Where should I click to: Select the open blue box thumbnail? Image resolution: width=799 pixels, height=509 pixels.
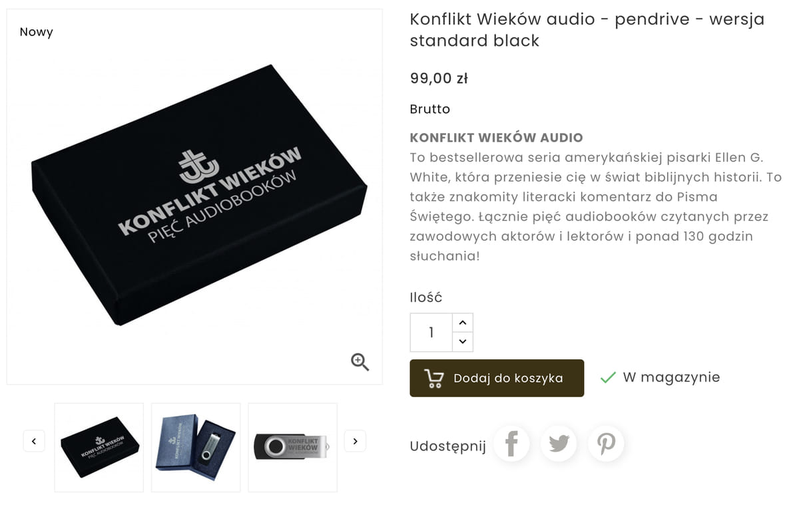[x=196, y=447]
